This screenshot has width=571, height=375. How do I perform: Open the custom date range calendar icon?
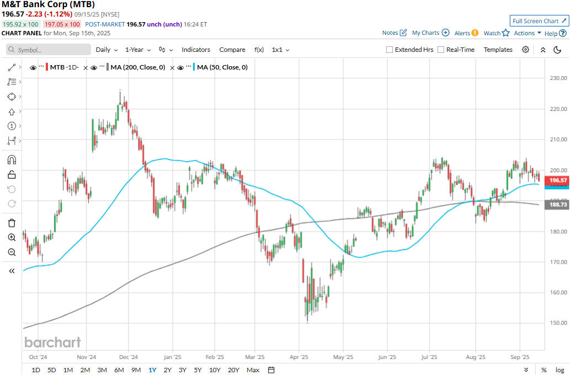click(271, 370)
